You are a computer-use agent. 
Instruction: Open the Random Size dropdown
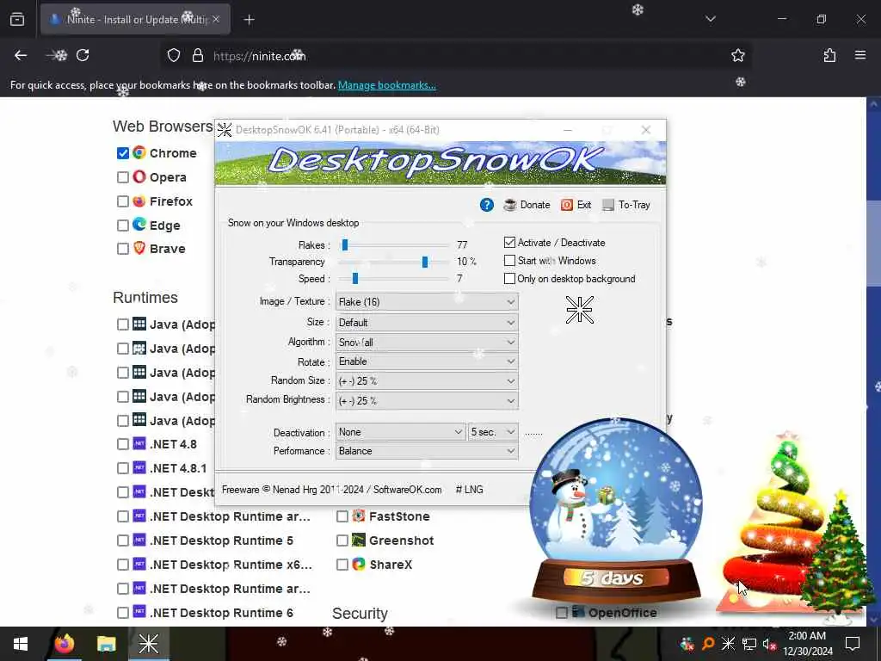pyautogui.click(x=427, y=380)
